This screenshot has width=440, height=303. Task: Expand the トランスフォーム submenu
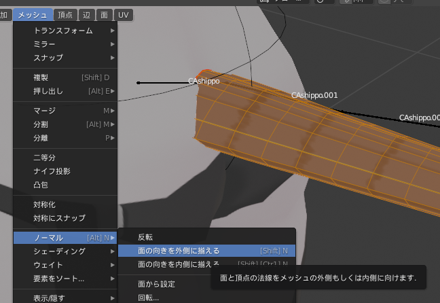[x=65, y=31]
